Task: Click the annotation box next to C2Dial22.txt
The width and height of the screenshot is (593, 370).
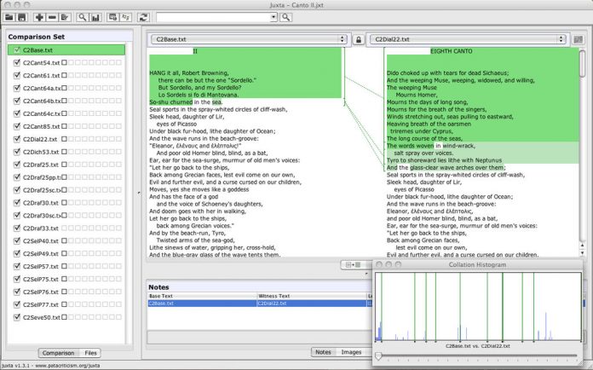Action: pyautogui.click(x=64, y=139)
